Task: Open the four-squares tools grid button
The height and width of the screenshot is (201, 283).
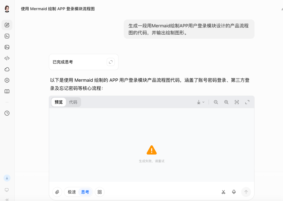Action: 100,192
